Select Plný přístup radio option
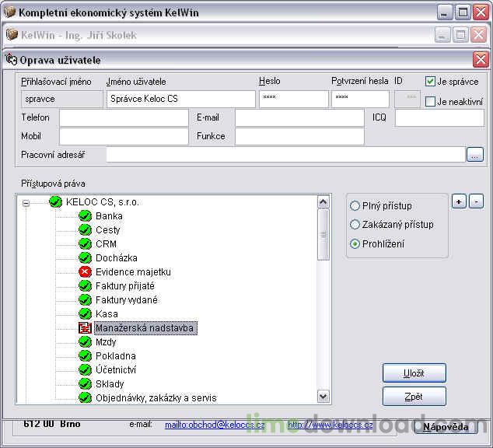This screenshot has height=448, width=493. tap(355, 206)
